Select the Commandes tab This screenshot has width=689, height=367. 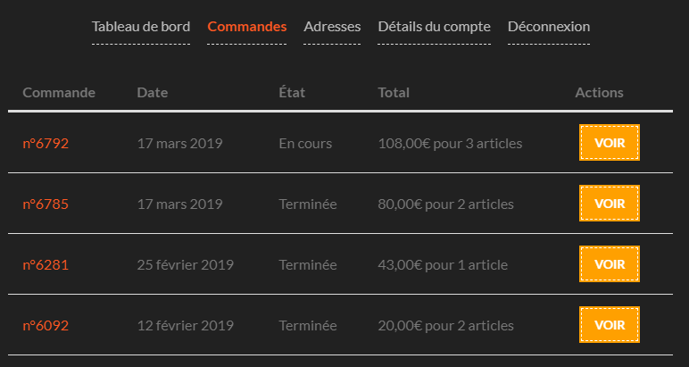(247, 26)
